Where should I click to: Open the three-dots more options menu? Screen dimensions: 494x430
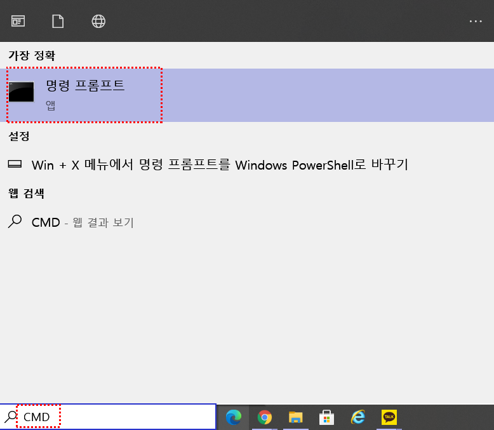tap(476, 22)
